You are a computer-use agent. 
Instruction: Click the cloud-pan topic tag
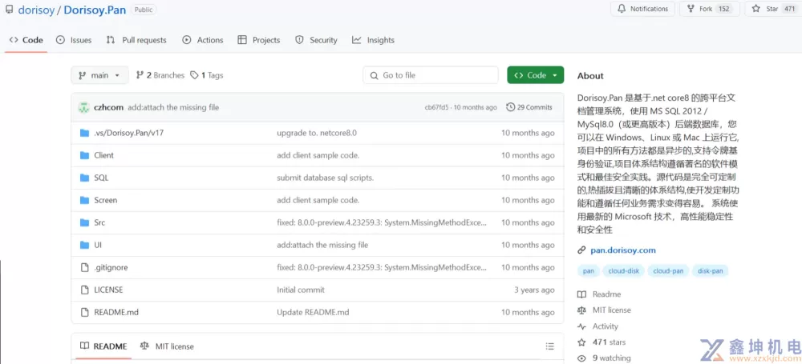coord(669,271)
